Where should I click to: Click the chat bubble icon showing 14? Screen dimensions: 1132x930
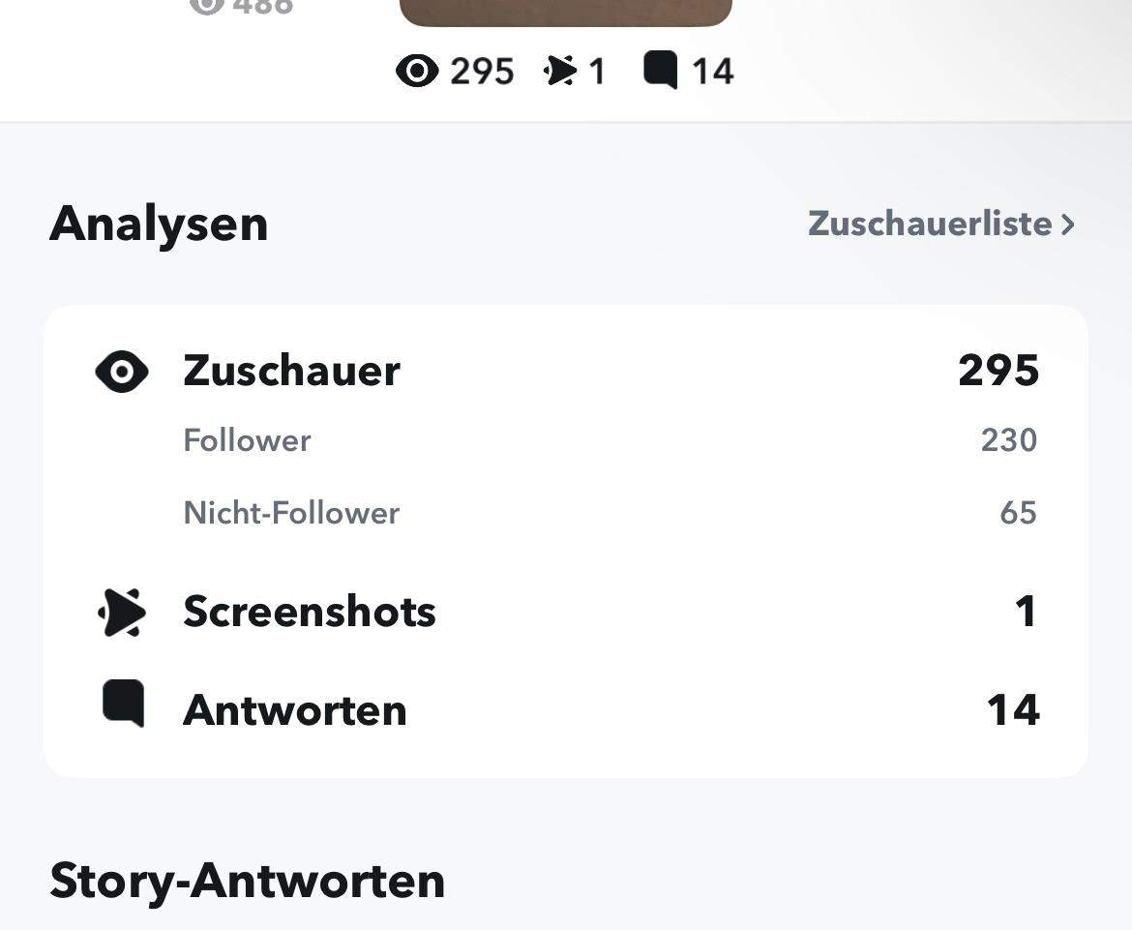click(x=663, y=68)
